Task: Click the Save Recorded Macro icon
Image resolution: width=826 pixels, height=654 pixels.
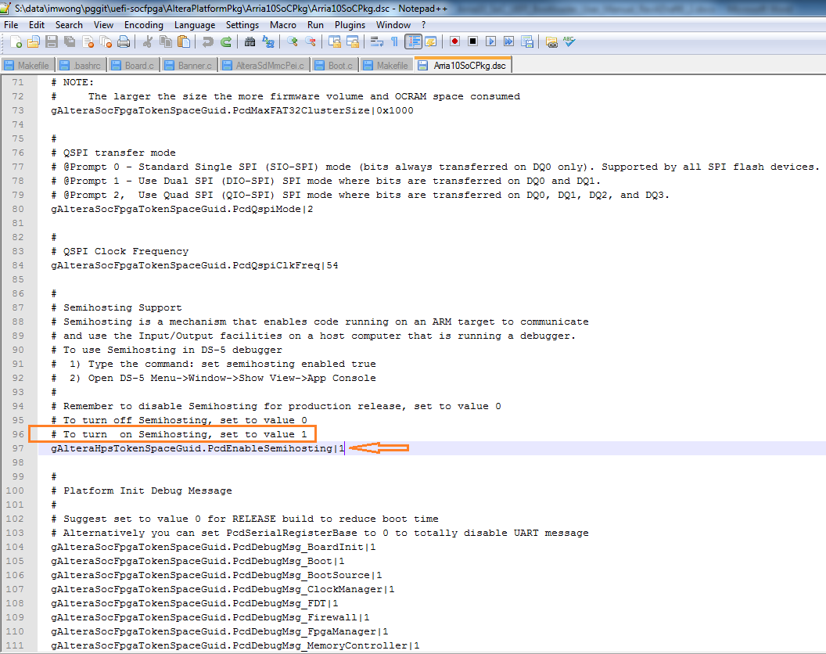Action: point(526,41)
